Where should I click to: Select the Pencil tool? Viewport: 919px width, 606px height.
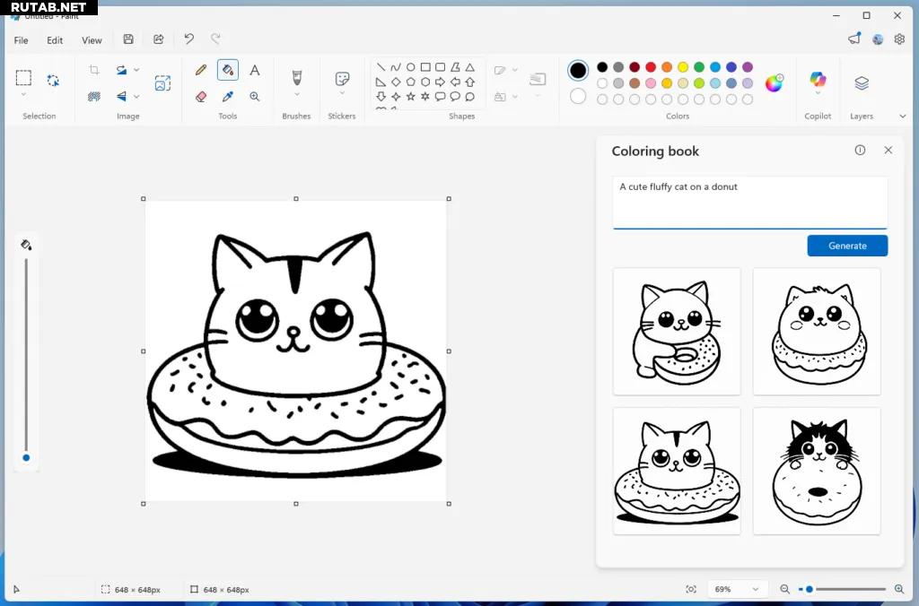click(201, 70)
